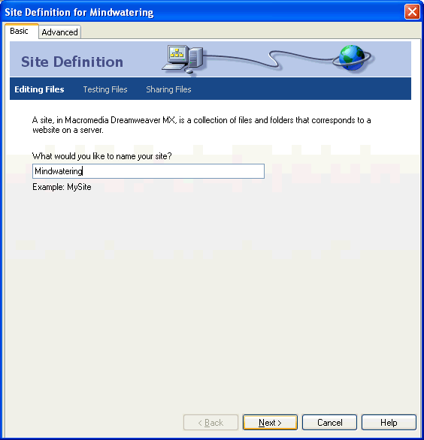Click the title bar 'Site Definition for Mindwatering'

point(79,12)
